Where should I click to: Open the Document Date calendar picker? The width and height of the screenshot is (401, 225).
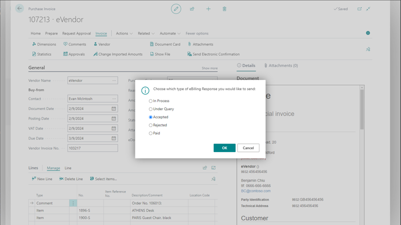coord(114,108)
